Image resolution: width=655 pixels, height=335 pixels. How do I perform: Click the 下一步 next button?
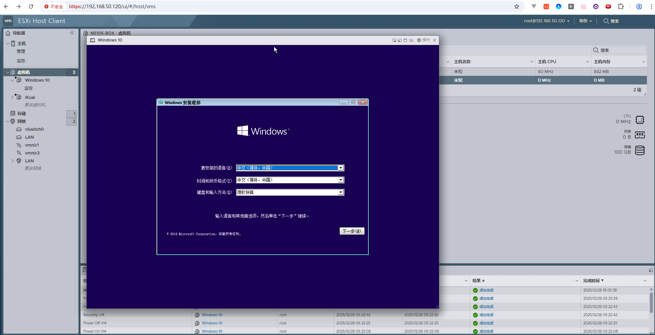(x=352, y=231)
